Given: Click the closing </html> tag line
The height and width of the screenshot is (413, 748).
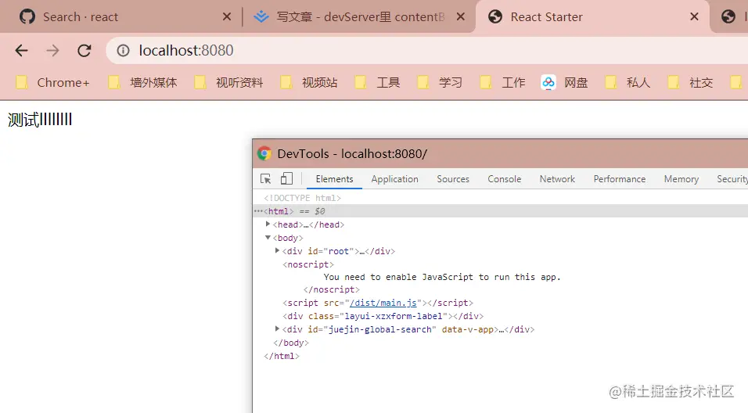Looking at the screenshot, I should (x=282, y=356).
